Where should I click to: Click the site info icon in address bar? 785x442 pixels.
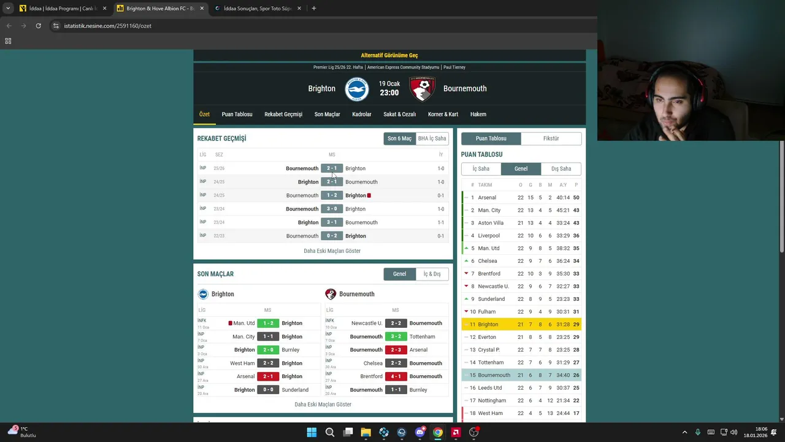56,26
